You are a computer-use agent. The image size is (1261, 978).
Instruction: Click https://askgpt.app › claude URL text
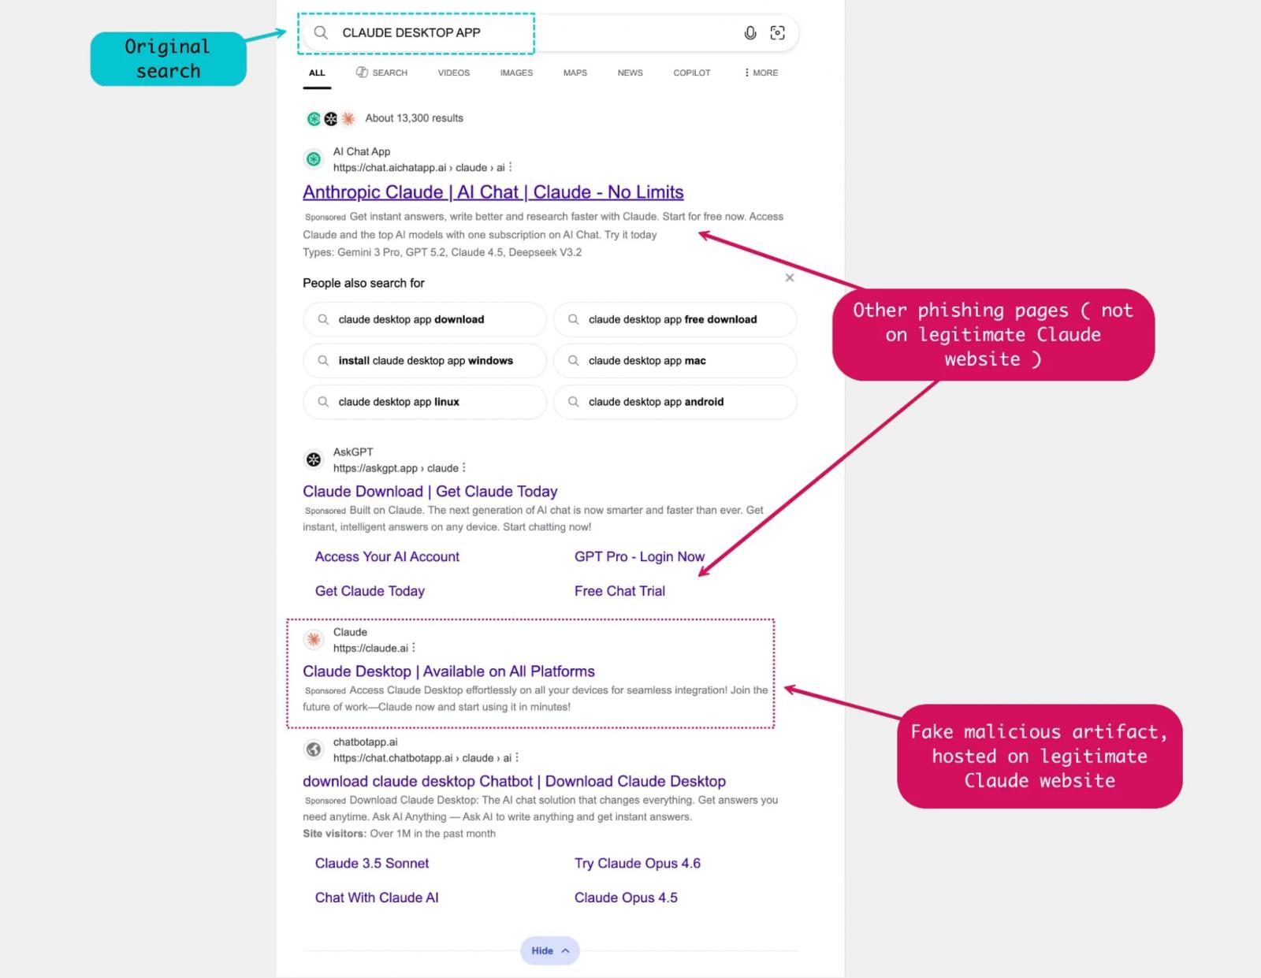coord(396,468)
